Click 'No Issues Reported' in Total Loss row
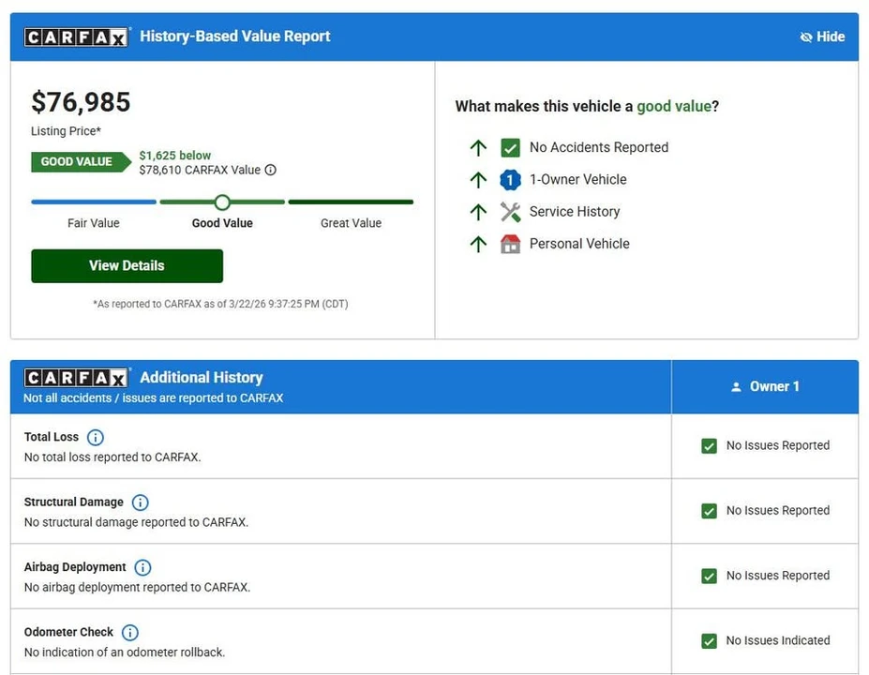The width and height of the screenshot is (869, 675). (778, 445)
